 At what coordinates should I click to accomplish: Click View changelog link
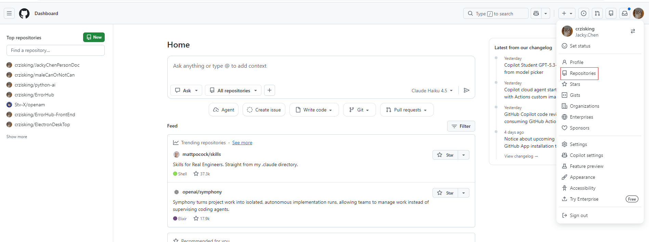(521, 156)
